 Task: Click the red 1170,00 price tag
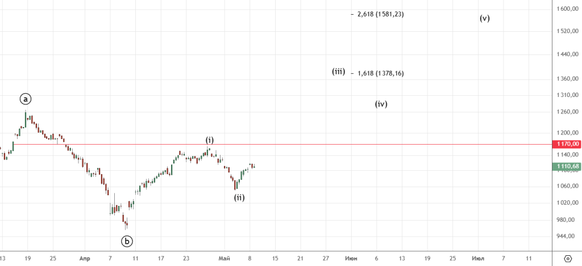tap(567, 144)
